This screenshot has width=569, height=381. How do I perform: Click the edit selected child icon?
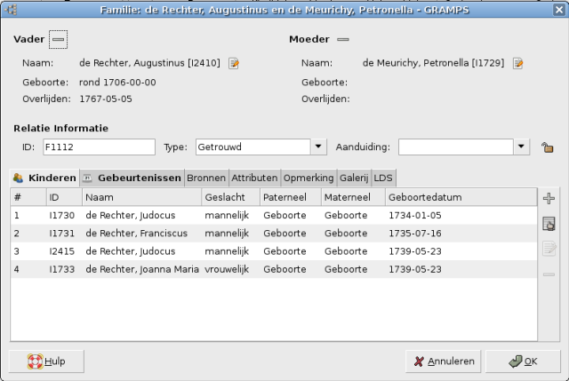click(549, 249)
